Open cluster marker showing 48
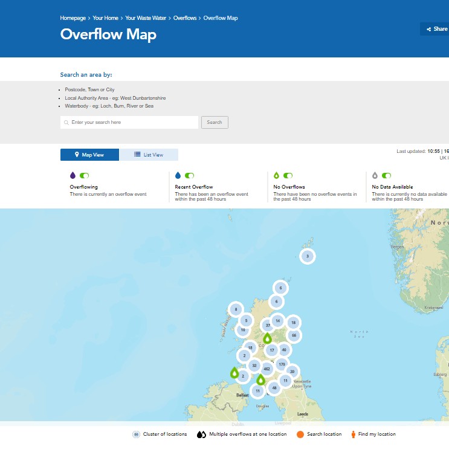Screen dimensions: 449x449 [x=274, y=388]
